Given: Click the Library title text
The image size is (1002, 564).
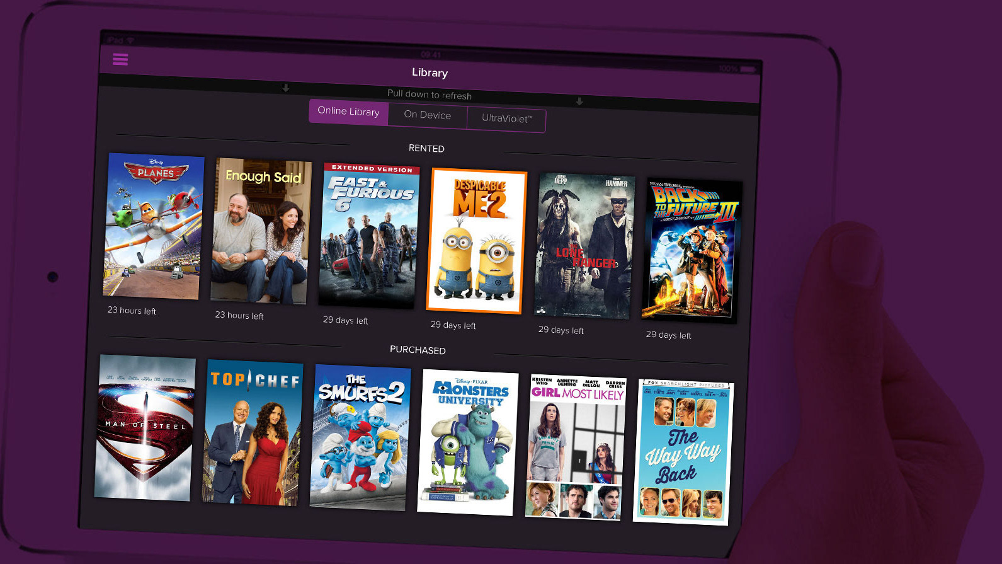Looking at the screenshot, I should point(430,72).
